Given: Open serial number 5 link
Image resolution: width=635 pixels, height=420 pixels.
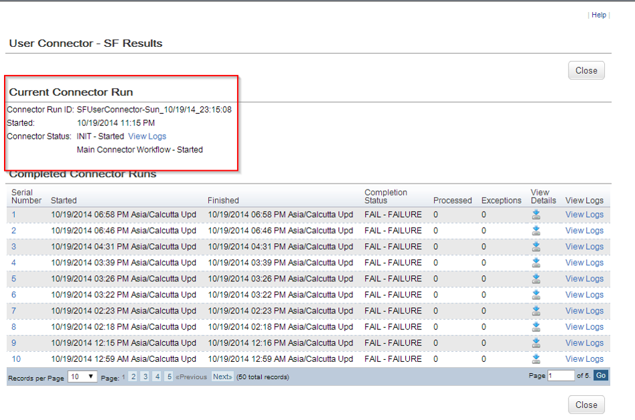Looking at the screenshot, I should coord(14,279).
